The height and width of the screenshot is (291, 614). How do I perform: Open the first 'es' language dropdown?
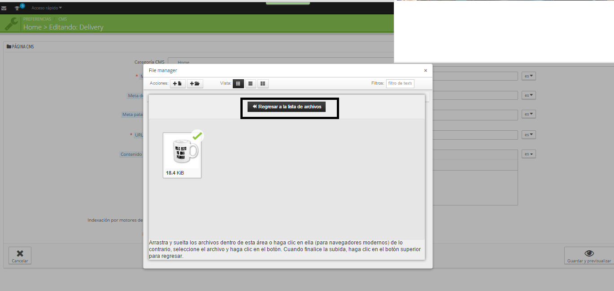(529, 76)
